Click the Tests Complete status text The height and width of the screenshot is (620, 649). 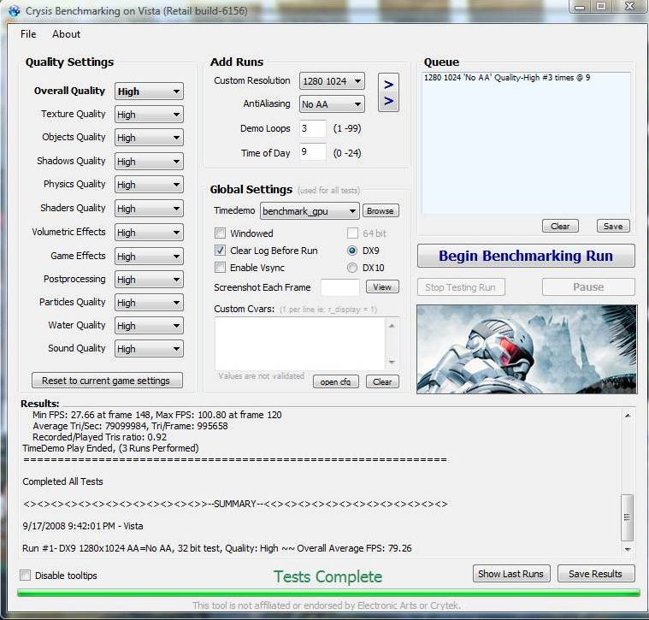pyautogui.click(x=327, y=576)
